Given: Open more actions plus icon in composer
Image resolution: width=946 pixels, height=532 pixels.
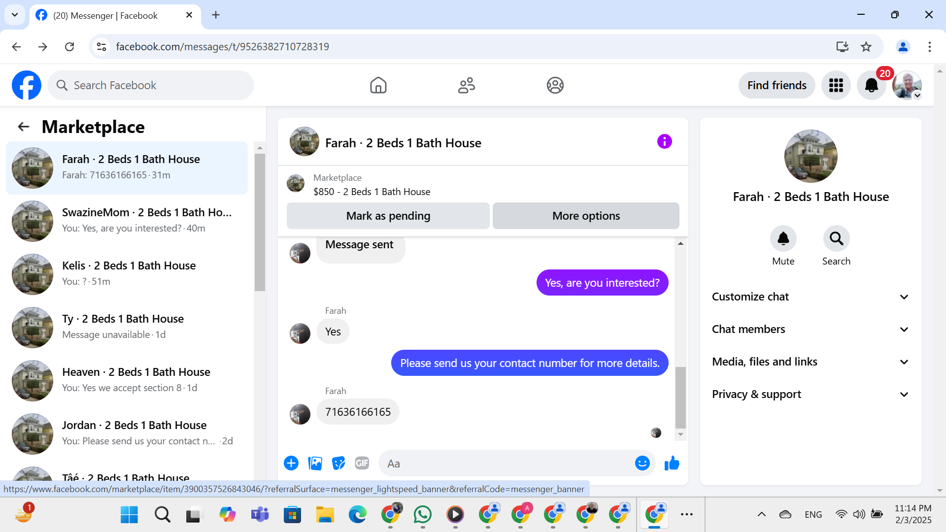Looking at the screenshot, I should [291, 463].
